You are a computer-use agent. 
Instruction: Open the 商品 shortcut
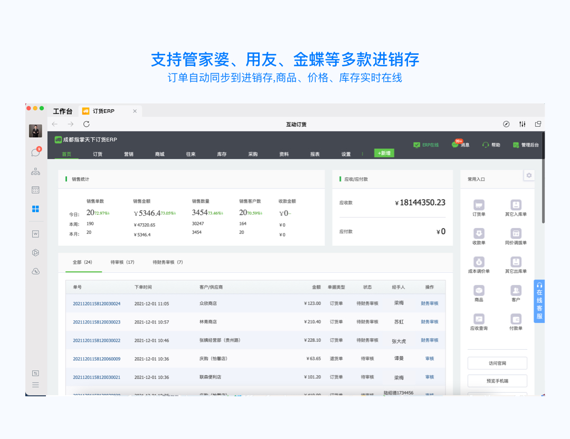pos(479,294)
